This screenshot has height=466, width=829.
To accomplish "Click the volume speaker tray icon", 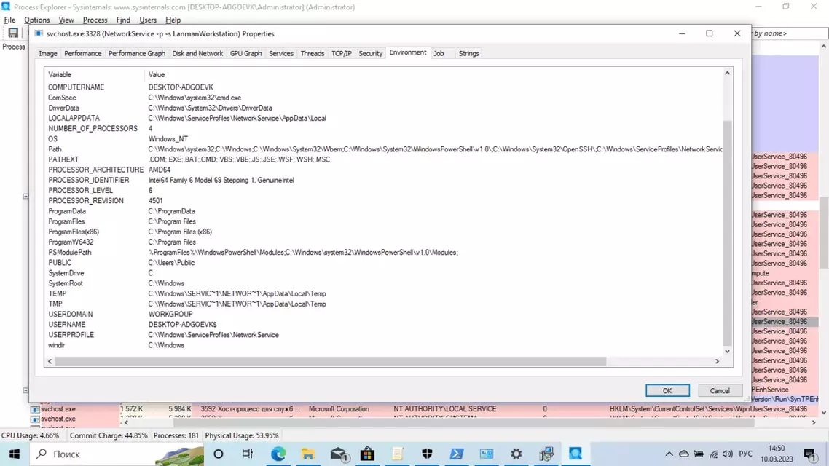I will coord(728,454).
